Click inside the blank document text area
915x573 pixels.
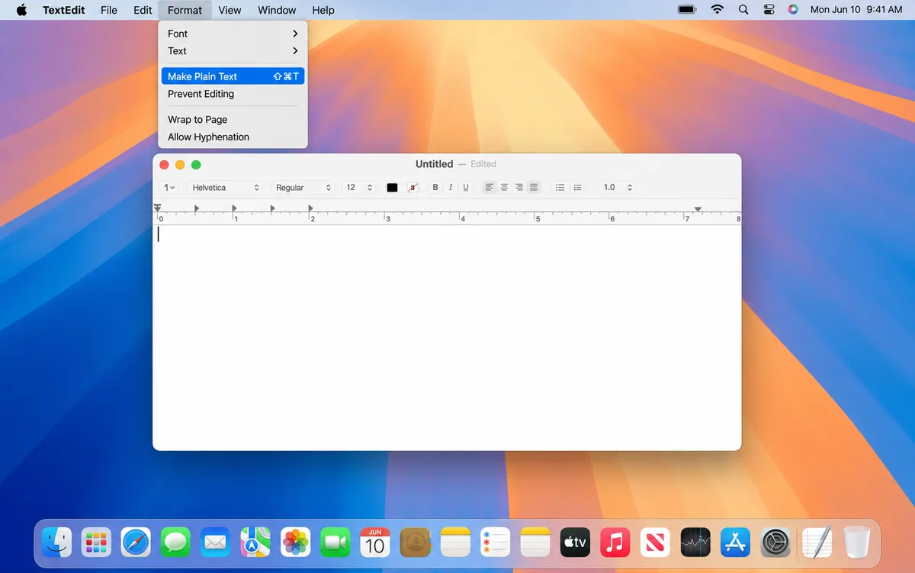[447, 336]
